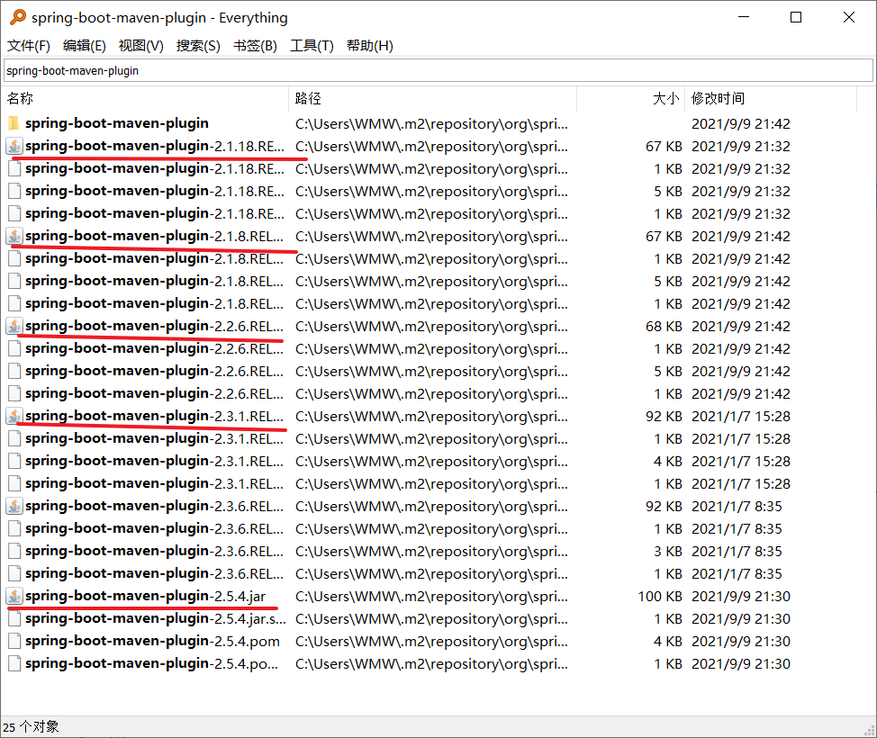Minimize the Everything window
The image size is (877, 738).
point(744,17)
